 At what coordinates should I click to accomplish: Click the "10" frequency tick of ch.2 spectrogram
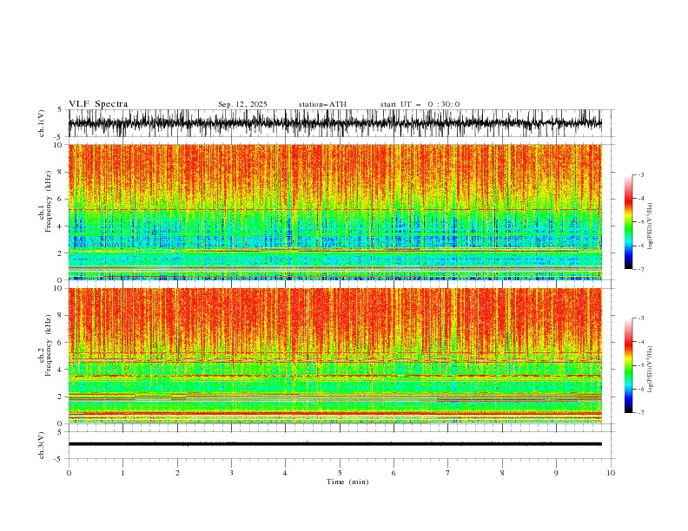(58, 288)
